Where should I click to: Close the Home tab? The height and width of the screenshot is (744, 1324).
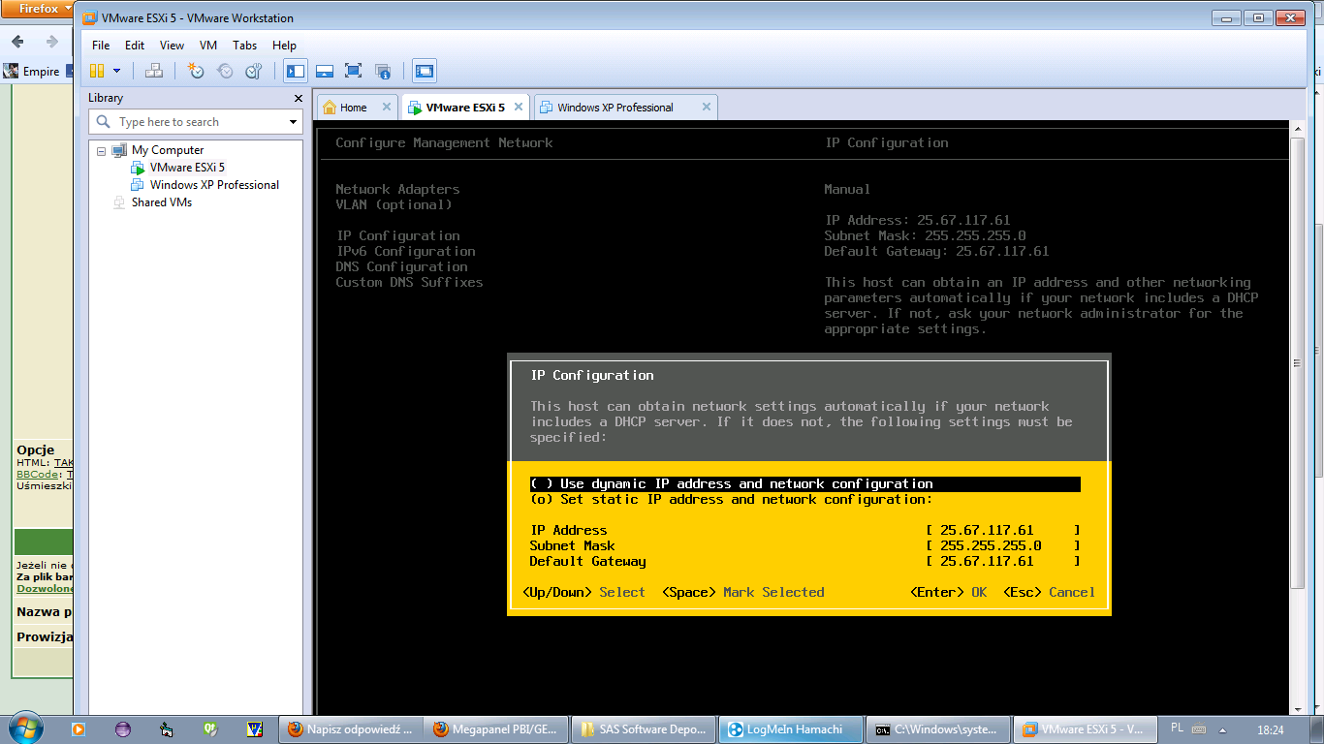[x=387, y=108]
